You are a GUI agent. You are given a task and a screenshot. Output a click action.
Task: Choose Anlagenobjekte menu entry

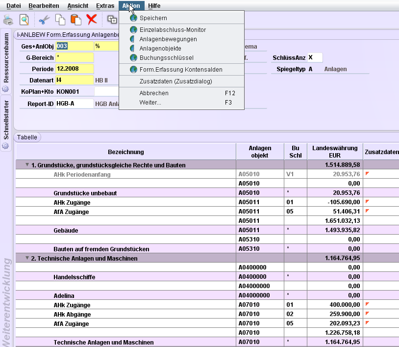[181, 49]
